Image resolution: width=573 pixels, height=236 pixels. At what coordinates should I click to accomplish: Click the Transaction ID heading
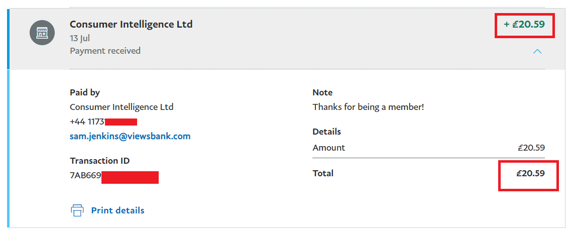(x=100, y=161)
